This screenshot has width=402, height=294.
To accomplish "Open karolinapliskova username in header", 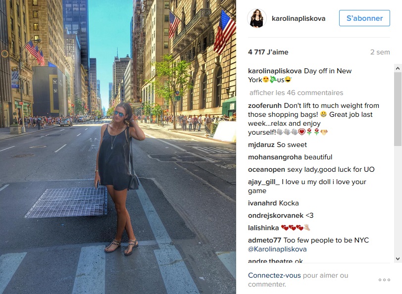I will pos(299,18).
